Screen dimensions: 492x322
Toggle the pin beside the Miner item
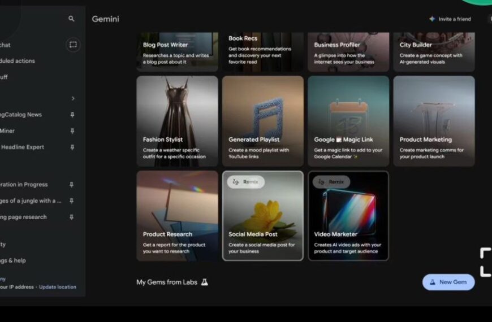72,131
